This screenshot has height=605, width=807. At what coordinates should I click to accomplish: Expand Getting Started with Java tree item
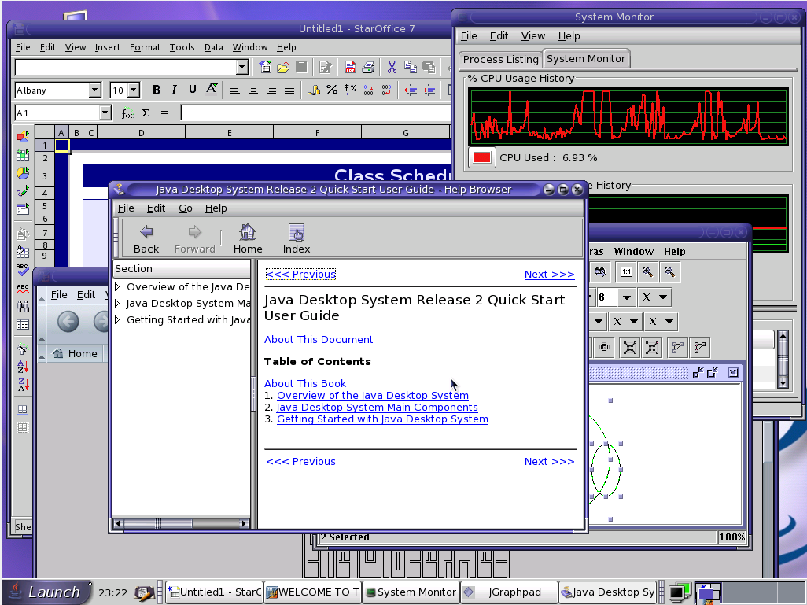pos(117,319)
